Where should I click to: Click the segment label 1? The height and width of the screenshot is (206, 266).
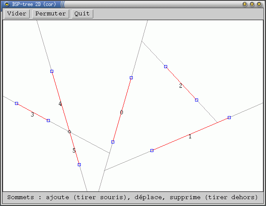click(190, 137)
